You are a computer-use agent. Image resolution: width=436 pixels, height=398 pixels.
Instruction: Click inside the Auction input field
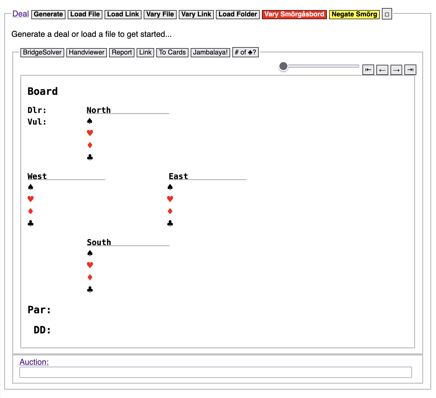point(216,372)
